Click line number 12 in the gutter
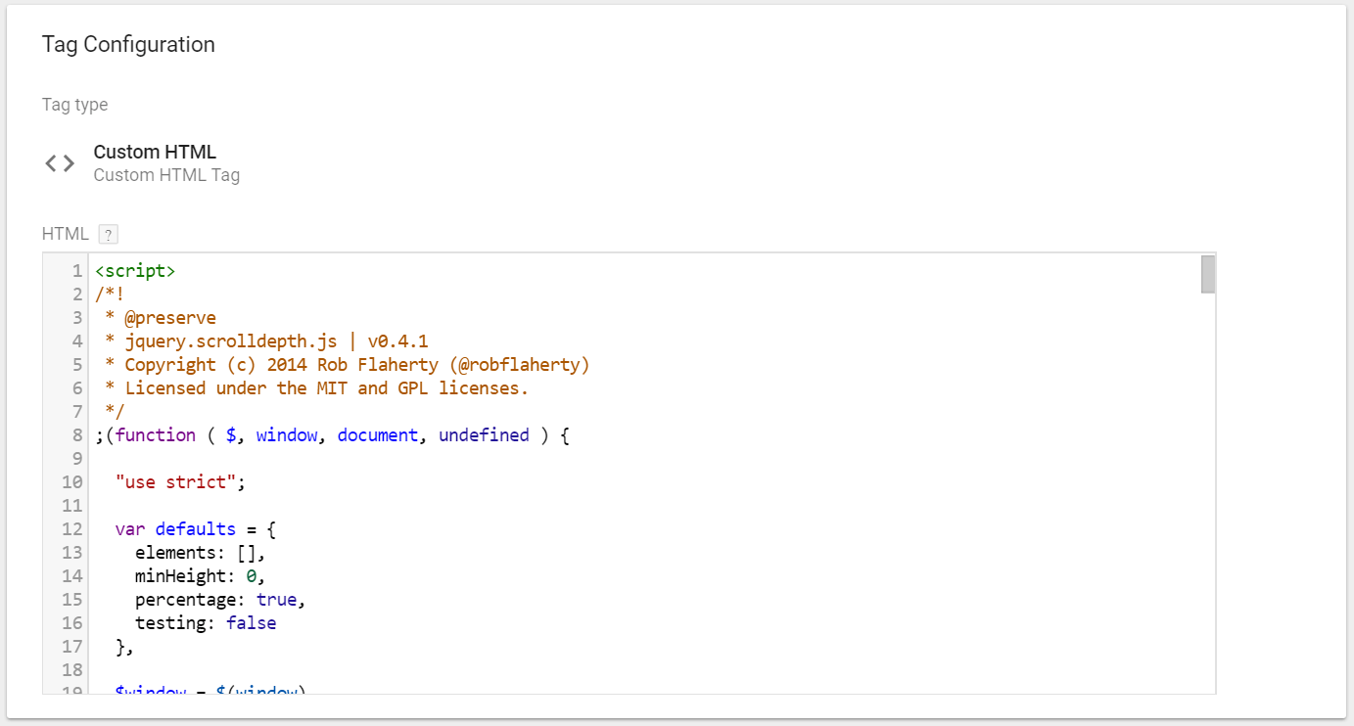 (71, 528)
